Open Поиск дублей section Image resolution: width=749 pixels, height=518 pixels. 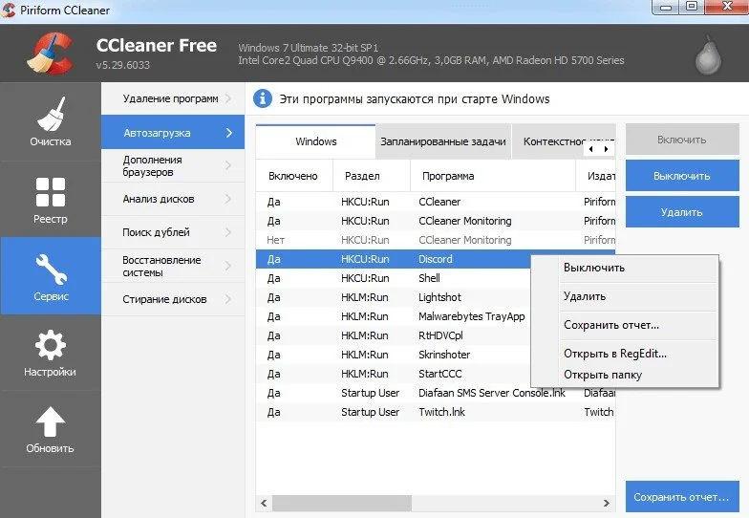173,232
